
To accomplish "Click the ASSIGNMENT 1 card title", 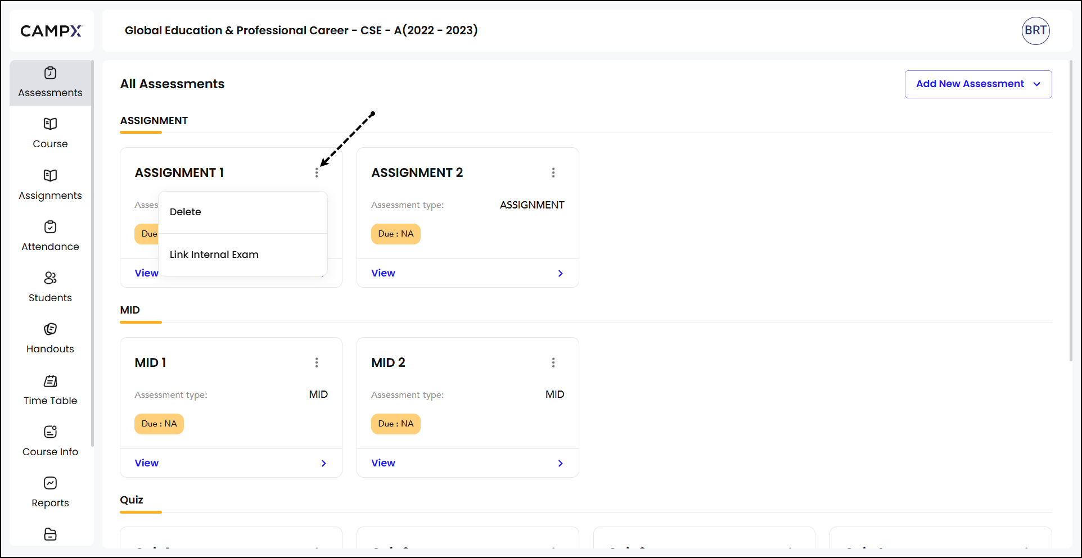I will (179, 173).
